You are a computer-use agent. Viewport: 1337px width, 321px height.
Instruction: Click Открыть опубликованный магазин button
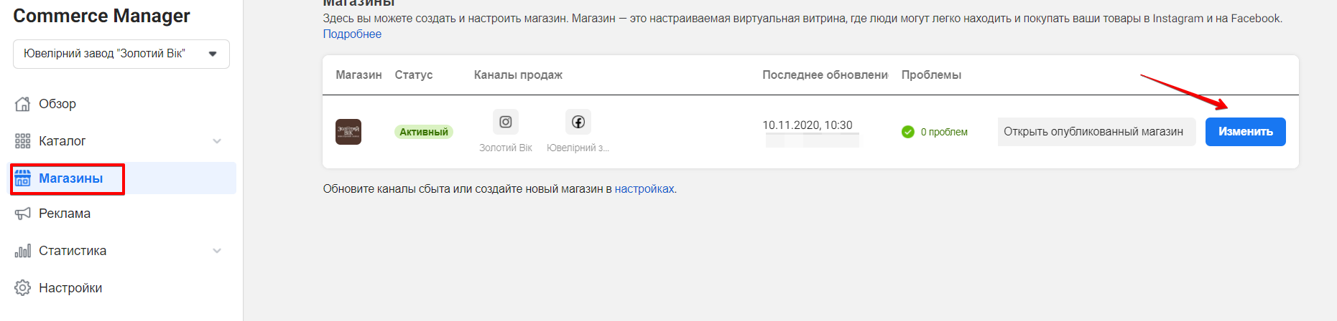[x=1093, y=132]
